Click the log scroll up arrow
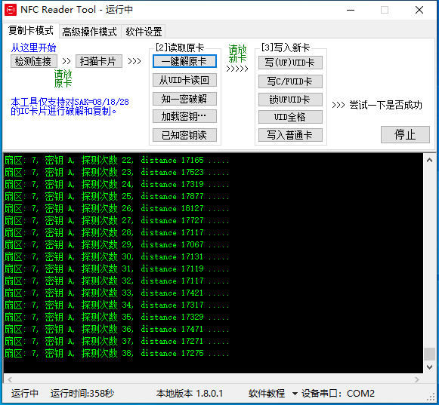This screenshot has width=439, height=405. pos(429,161)
